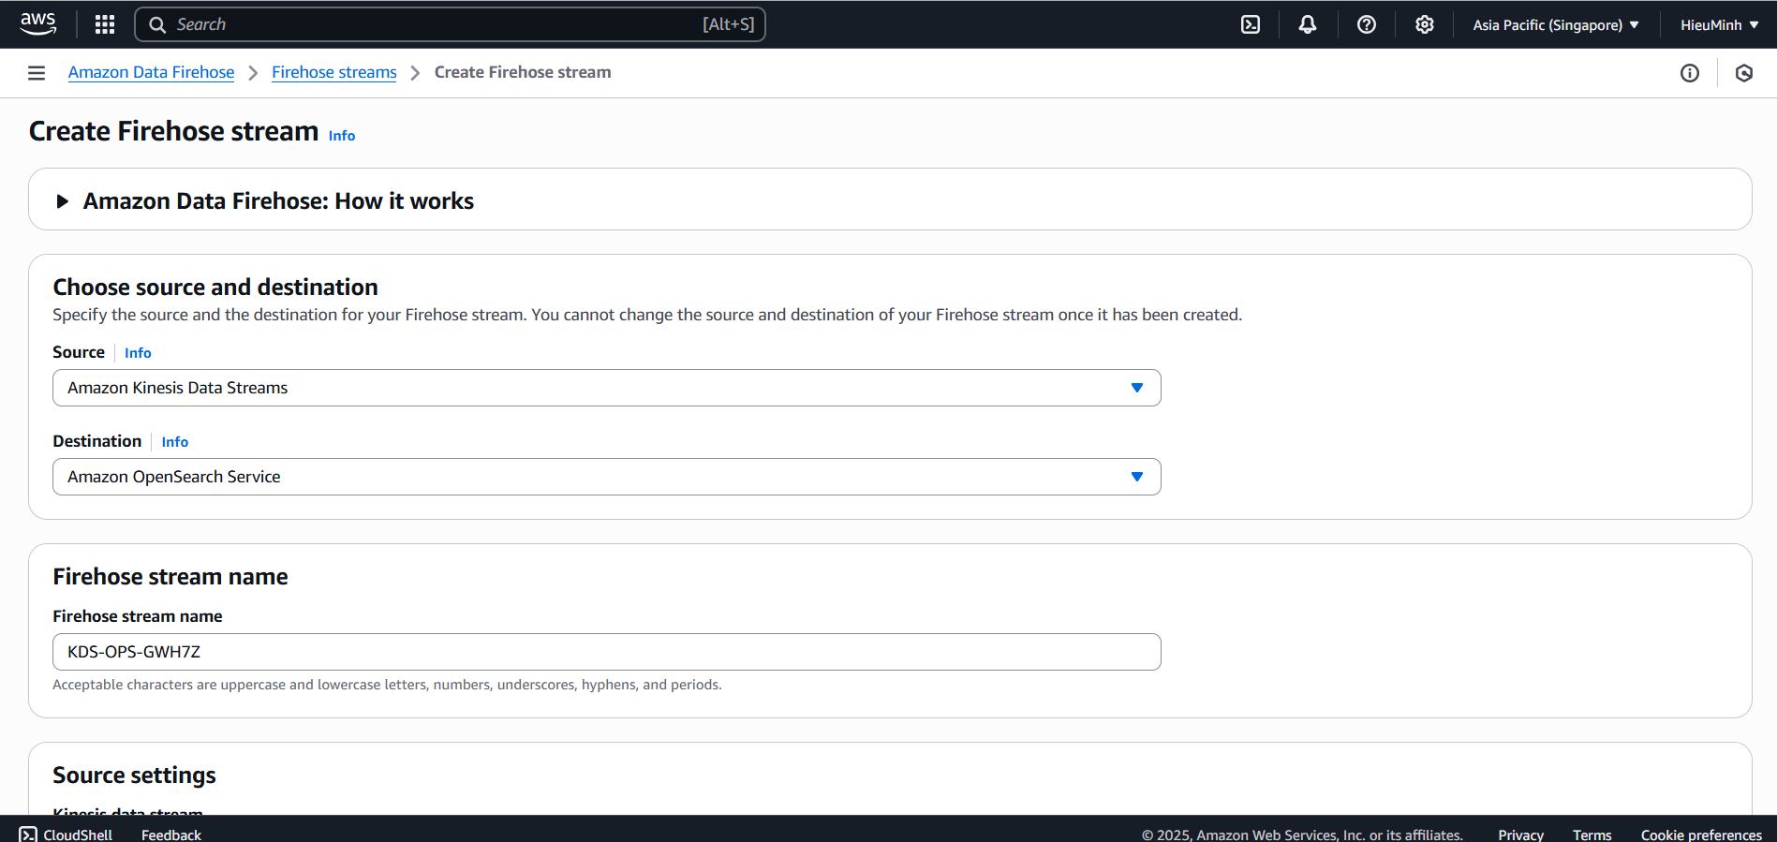Open the settings gear icon

point(1425,24)
